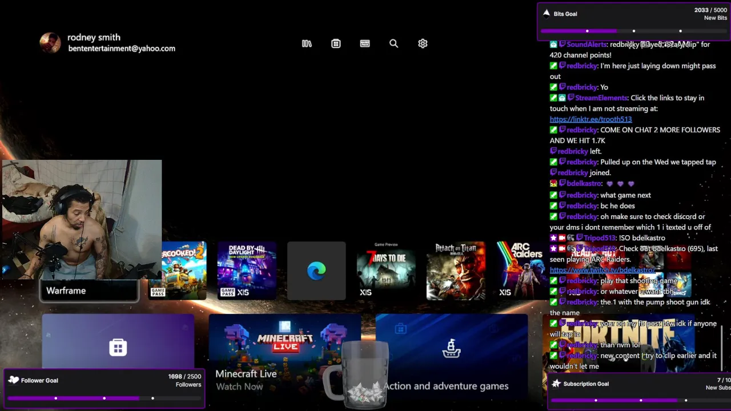This screenshot has height=411, width=731.
Task: Click Game Pass badge on Overcooked 2 tile
Action: pyautogui.click(x=158, y=292)
